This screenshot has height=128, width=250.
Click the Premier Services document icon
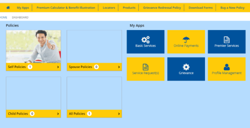(x=227, y=40)
